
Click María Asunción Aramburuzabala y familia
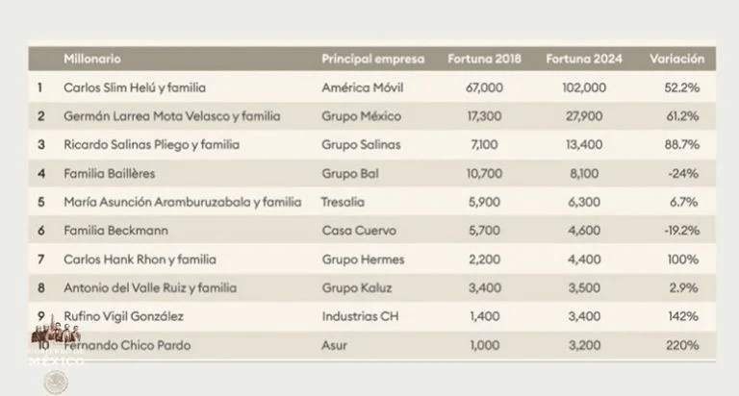(182, 203)
